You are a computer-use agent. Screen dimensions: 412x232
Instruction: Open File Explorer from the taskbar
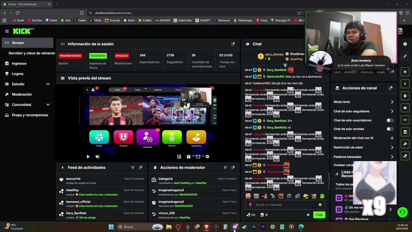tap(169, 227)
